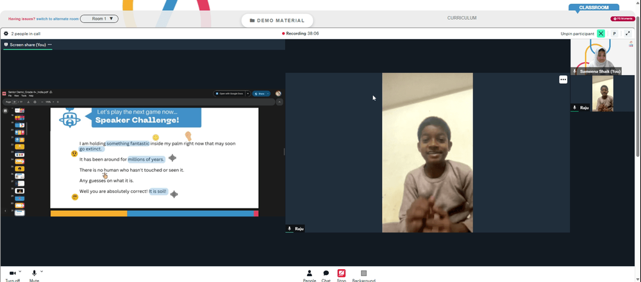Image resolution: width=641 pixels, height=282 pixels.
Task: Click the audio waveform icon after 'millions of years'
Action: pyautogui.click(x=172, y=158)
